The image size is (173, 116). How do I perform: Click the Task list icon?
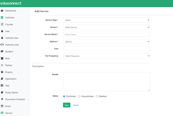click(x=2, y=85)
